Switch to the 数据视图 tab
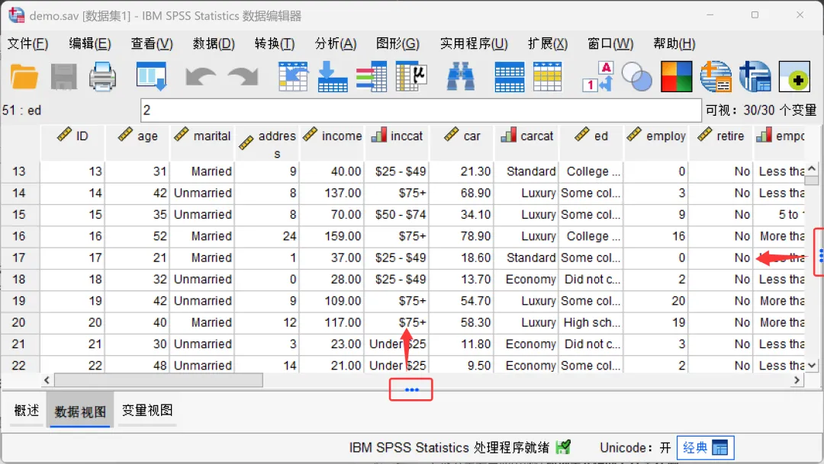This screenshot has height=464, width=824. click(80, 411)
